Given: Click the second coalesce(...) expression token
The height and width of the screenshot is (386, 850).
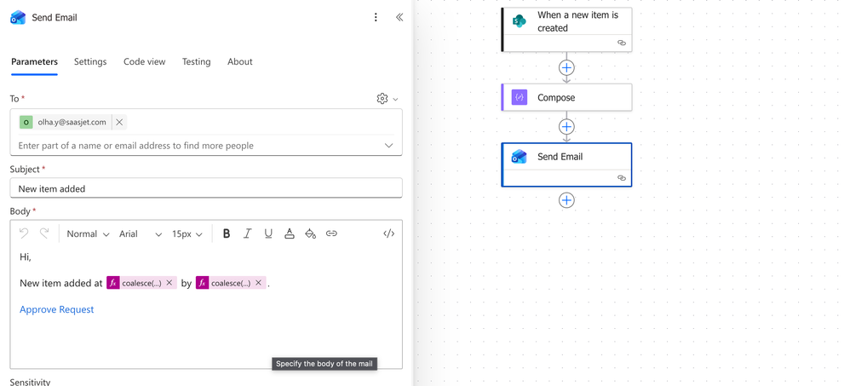Looking at the screenshot, I should pyautogui.click(x=231, y=283).
